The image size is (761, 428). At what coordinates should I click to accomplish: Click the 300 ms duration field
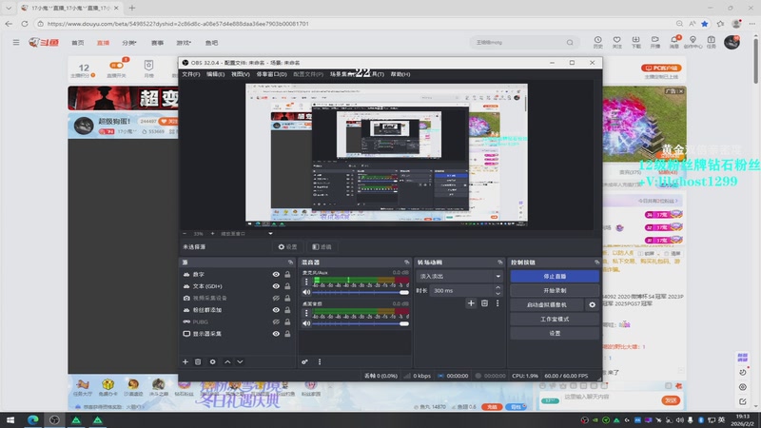[462, 290]
